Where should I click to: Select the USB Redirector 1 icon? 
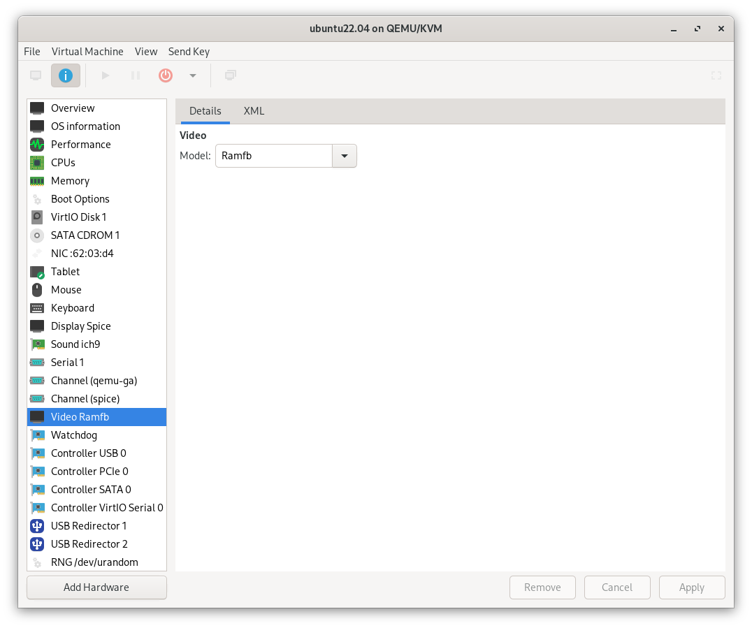(x=37, y=526)
